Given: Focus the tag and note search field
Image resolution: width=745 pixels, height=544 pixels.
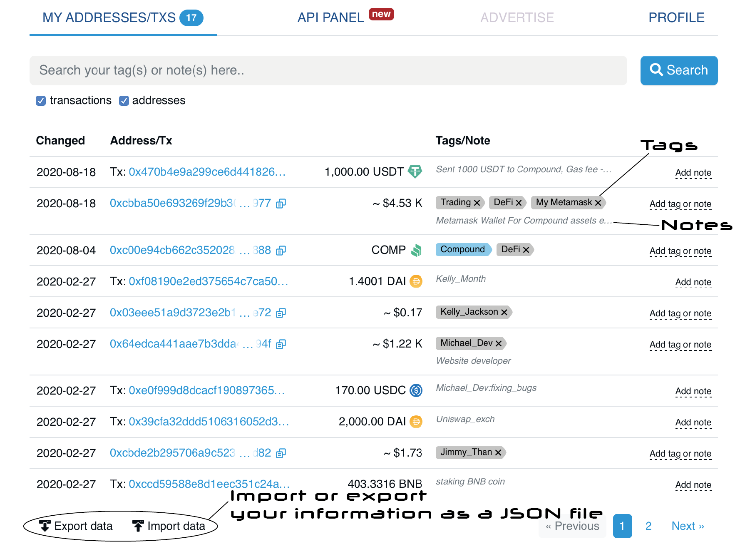Looking at the screenshot, I should pos(328,70).
